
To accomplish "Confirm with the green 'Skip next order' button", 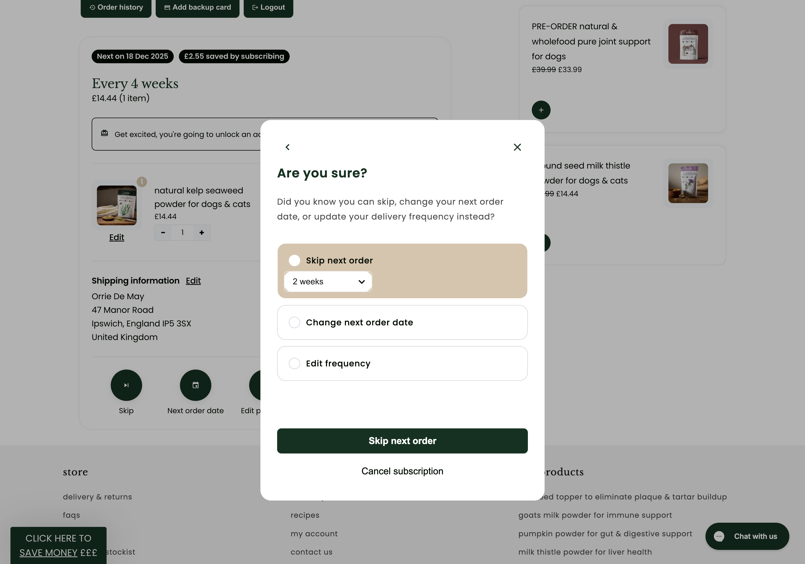I will (x=402, y=441).
